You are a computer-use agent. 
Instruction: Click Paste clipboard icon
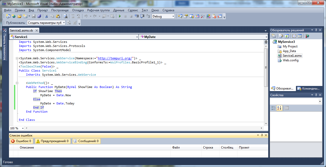pyautogui.click(x=58, y=16)
